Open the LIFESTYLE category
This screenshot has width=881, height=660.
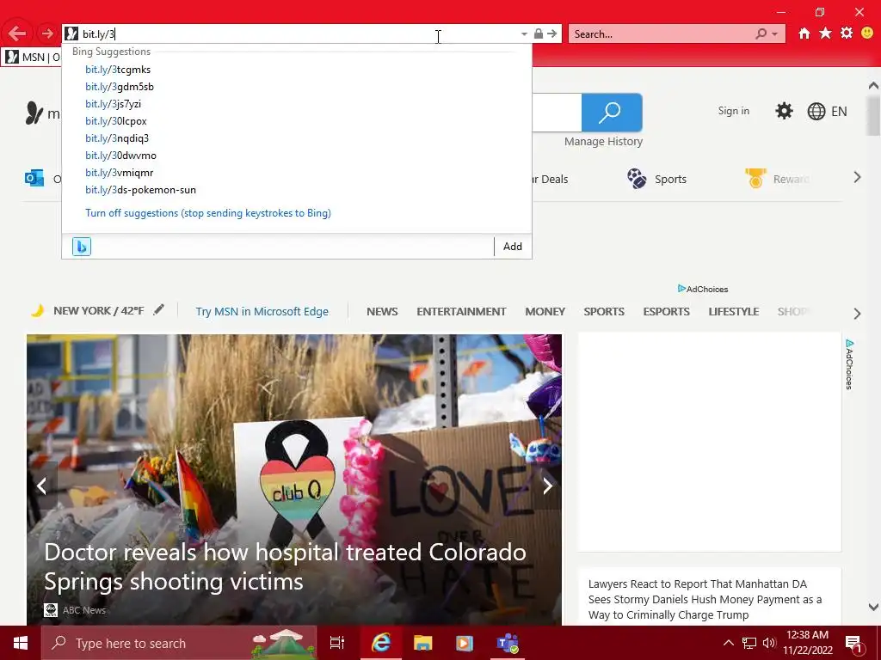tap(734, 311)
